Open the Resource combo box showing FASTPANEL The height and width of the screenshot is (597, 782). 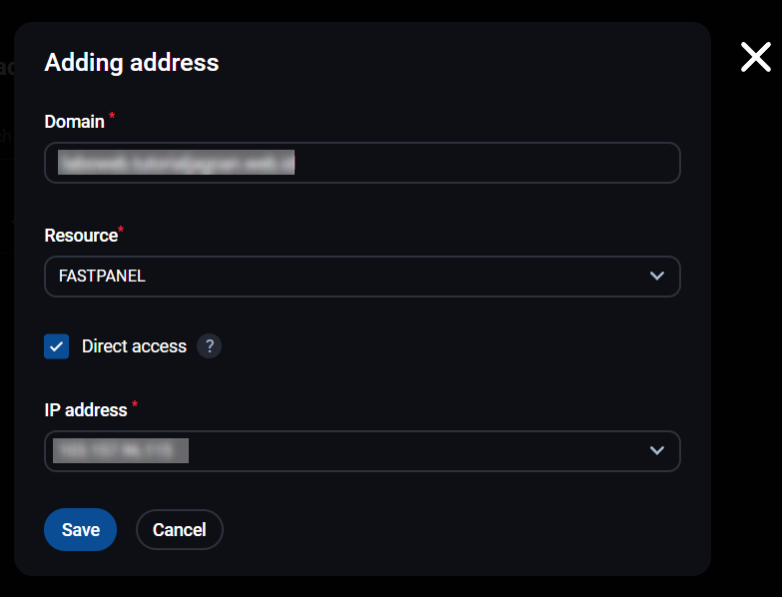[x=363, y=277]
